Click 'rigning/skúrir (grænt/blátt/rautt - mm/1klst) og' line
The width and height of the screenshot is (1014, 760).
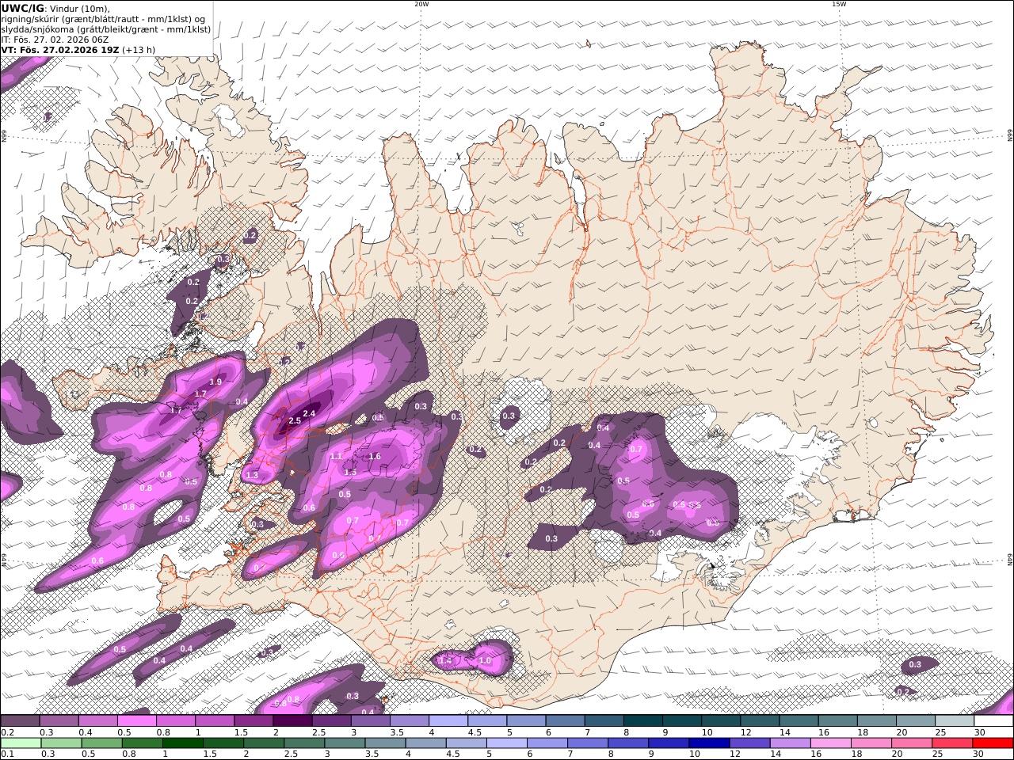point(103,18)
